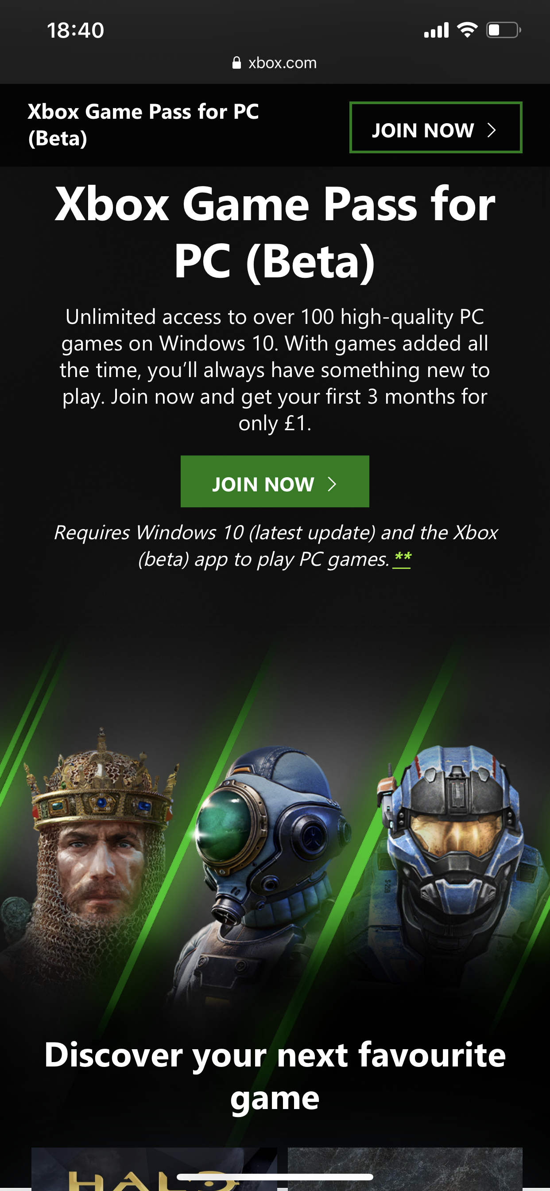Tap the padlock icon beside xbox.com
The image size is (550, 1191).
(x=236, y=63)
